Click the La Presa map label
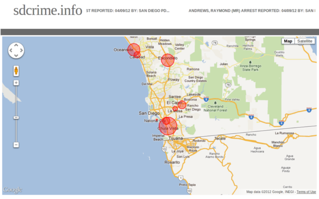319x199 pixels. click(185, 116)
